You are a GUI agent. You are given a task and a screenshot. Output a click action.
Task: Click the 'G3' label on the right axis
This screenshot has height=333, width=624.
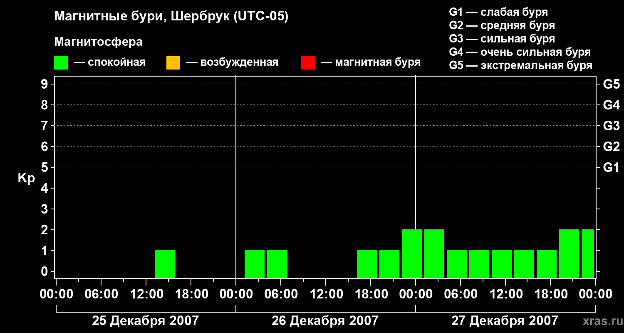(x=611, y=126)
